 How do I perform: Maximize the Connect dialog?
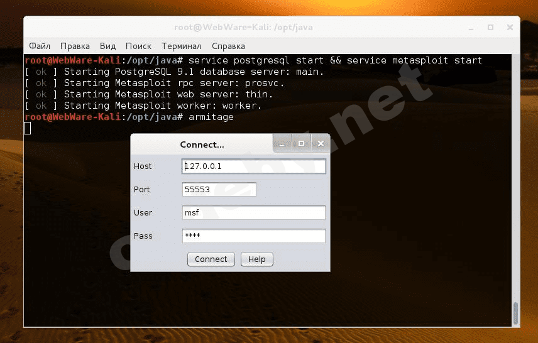tap(301, 143)
